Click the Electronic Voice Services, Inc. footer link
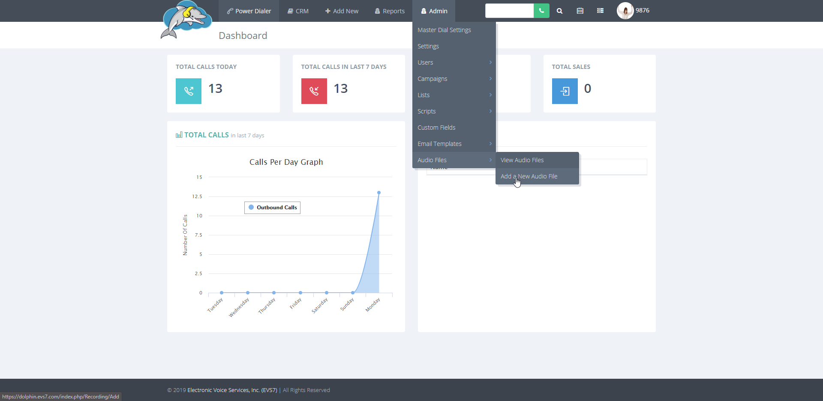This screenshot has width=823, height=401. click(232, 390)
